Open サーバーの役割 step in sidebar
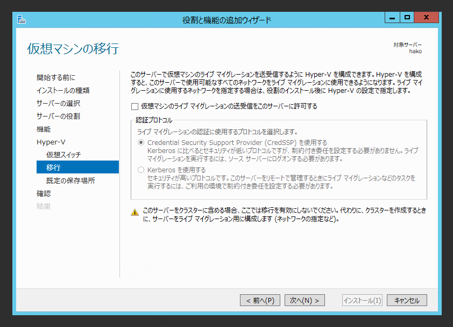Screen dimensions: 453x327 [x=58, y=116]
